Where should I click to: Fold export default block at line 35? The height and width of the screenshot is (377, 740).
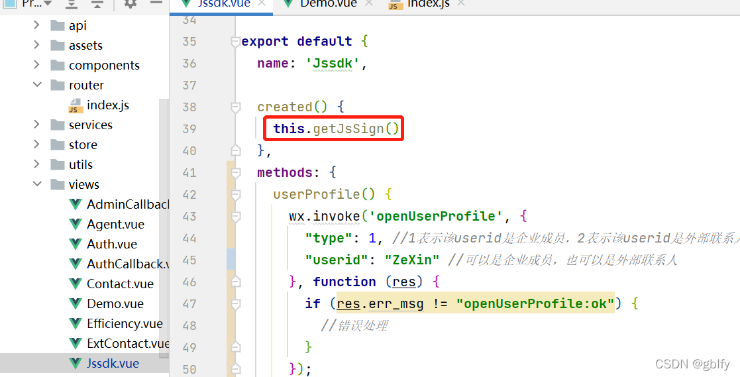[x=235, y=42]
